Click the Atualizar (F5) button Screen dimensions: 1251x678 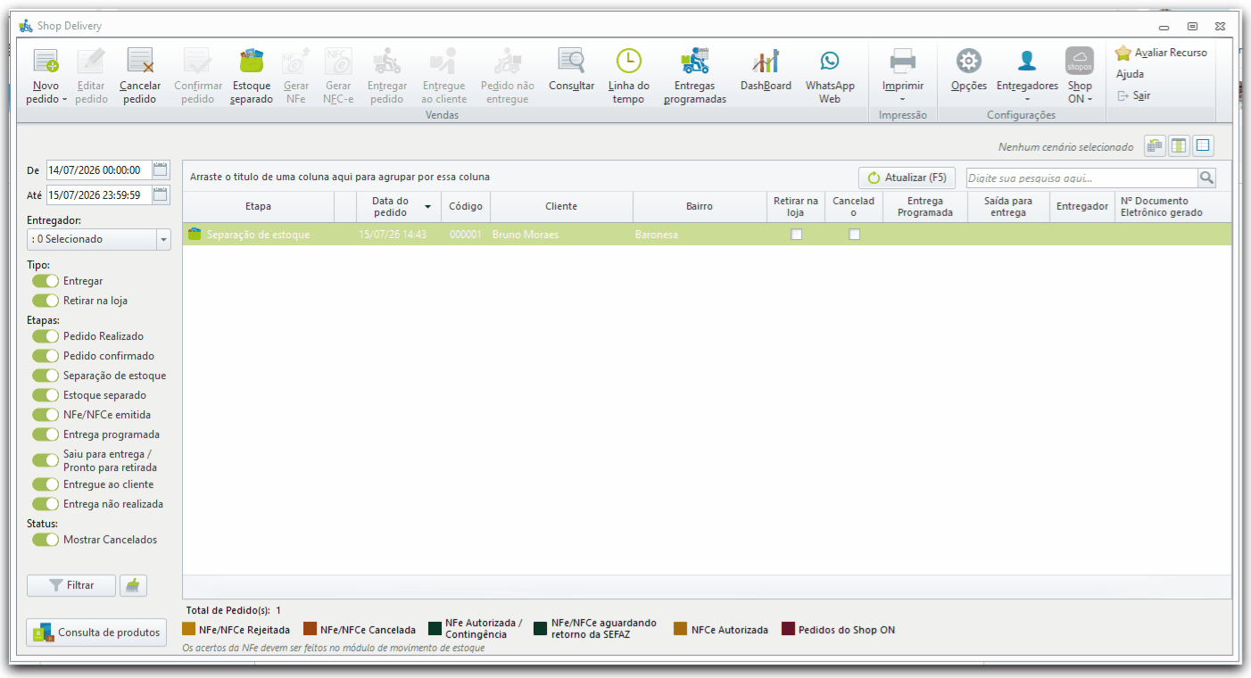coord(907,178)
